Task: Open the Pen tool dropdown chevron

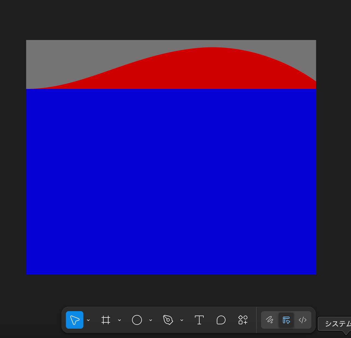Action: tap(182, 320)
